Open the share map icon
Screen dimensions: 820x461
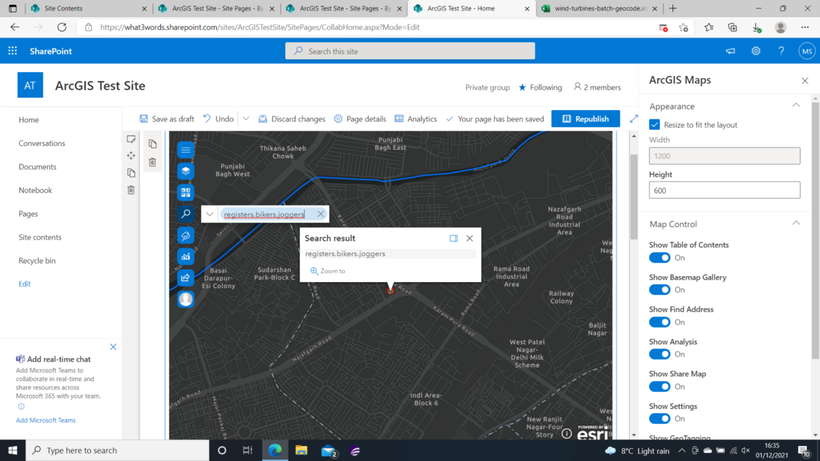[186, 278]
